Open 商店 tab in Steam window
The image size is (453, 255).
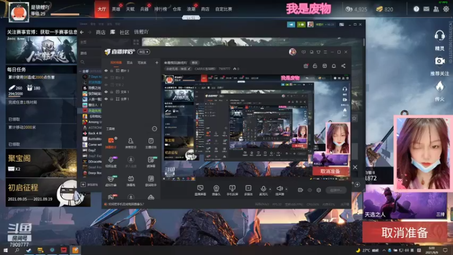(101, 32)
